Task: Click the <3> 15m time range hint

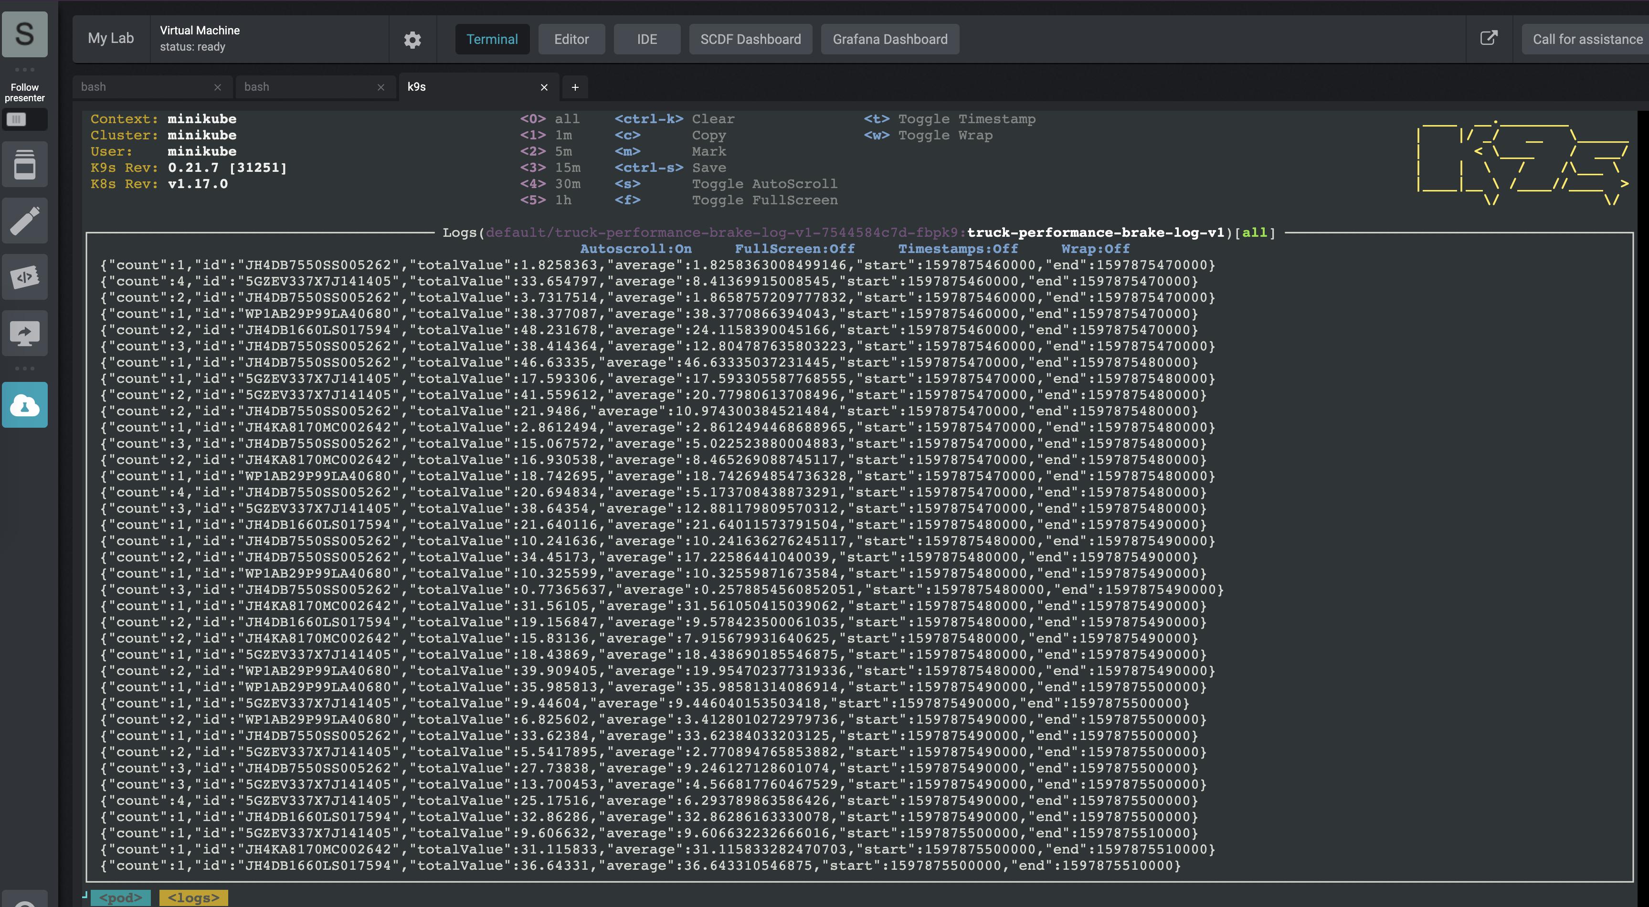Action: click(x=550, y=168)
